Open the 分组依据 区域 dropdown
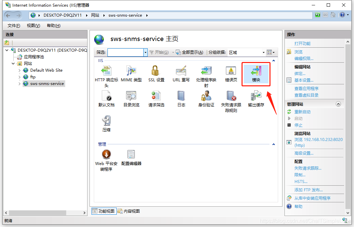This screenshot has height=227, width=354. point(264,52)
